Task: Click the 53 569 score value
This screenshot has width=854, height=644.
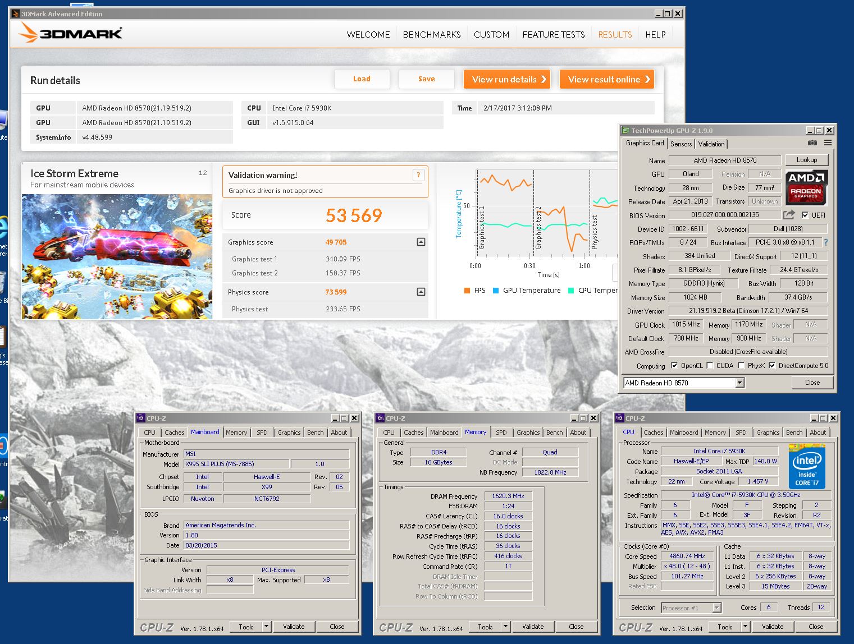Action: (x=354, y=215)
